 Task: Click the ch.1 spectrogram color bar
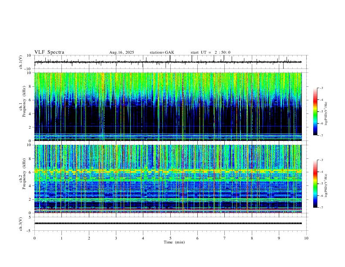[x=315, y=112]
